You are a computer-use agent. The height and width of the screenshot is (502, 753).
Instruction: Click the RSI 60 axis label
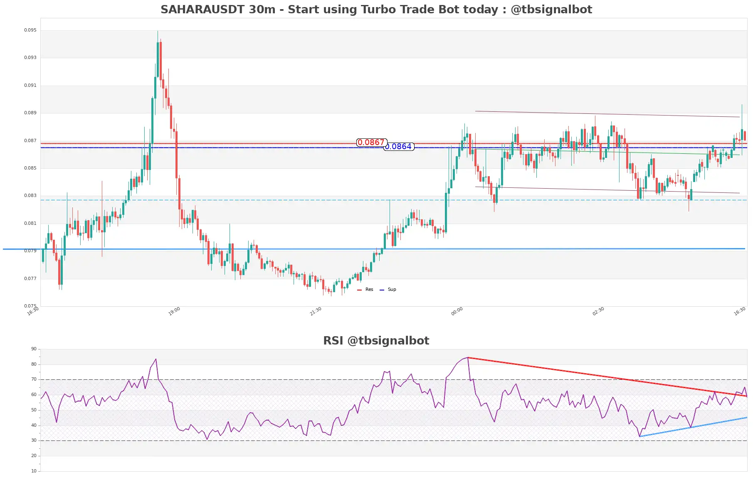click(34, 395)
